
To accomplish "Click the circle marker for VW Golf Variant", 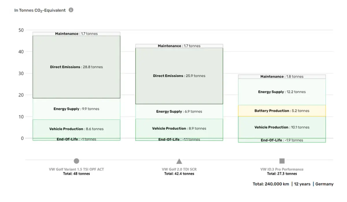I will (x=76, y=161).
